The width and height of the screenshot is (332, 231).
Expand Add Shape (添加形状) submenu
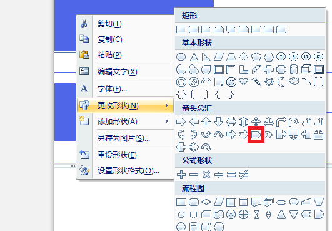click(x=125, y=121)
